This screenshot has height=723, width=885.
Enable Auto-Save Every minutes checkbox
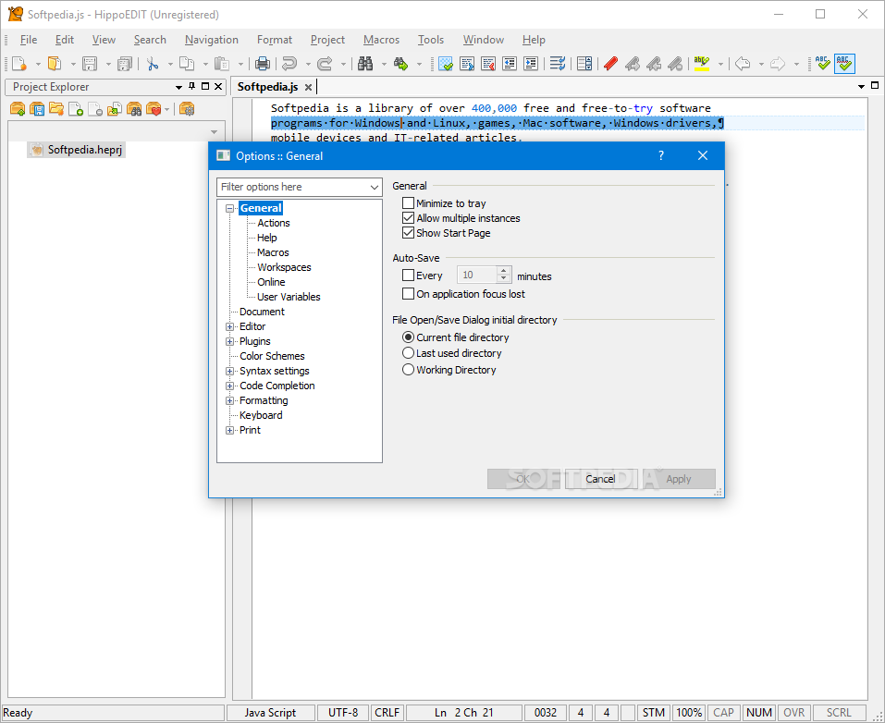click(408, 276)
